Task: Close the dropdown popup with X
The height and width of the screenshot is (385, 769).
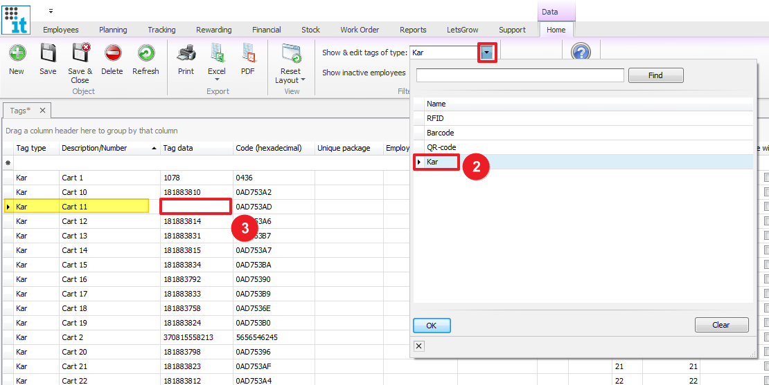Action: (419, 346)
